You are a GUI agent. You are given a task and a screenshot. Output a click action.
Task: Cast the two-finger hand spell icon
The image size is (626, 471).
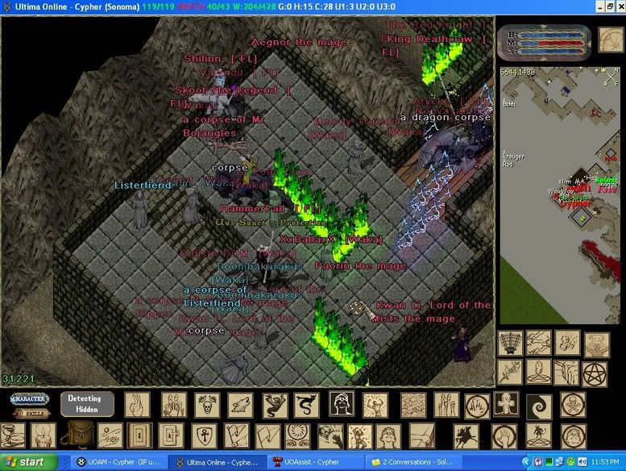(x=137, y=405)
